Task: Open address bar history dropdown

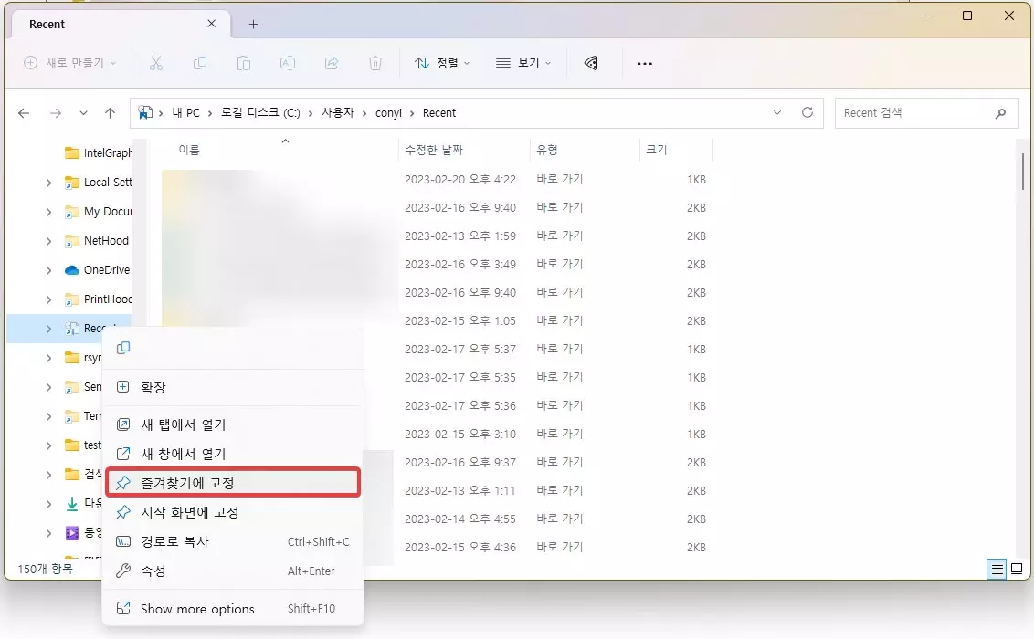Action: [x=777, y=112]
